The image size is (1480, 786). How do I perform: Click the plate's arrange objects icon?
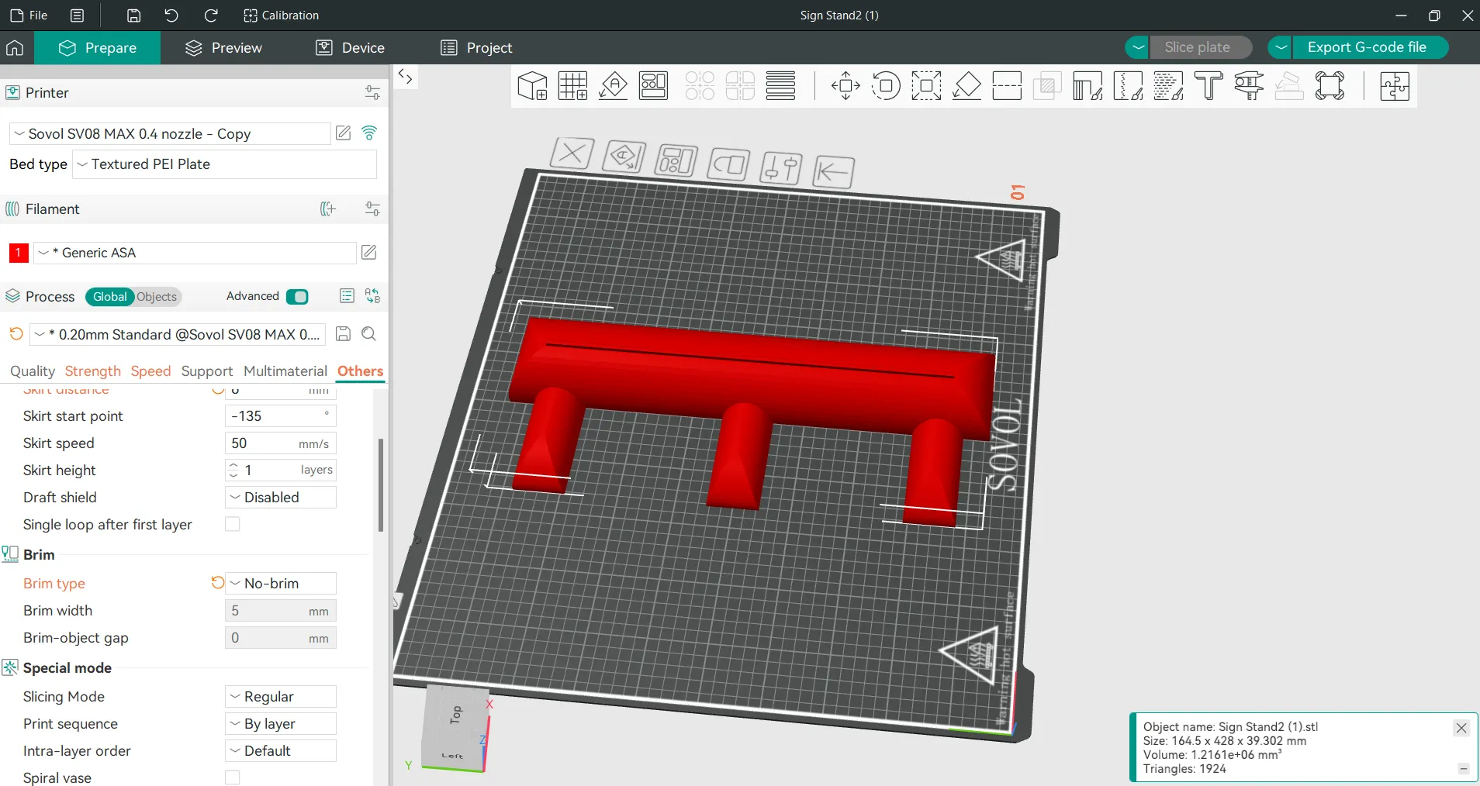point(676,161)
